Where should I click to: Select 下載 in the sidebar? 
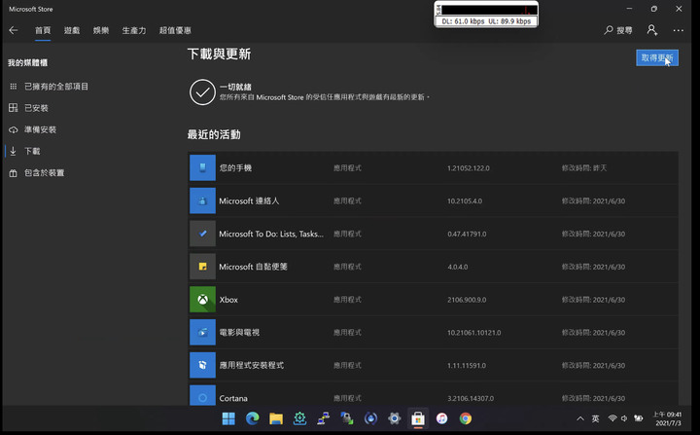[x=32, y=151]
